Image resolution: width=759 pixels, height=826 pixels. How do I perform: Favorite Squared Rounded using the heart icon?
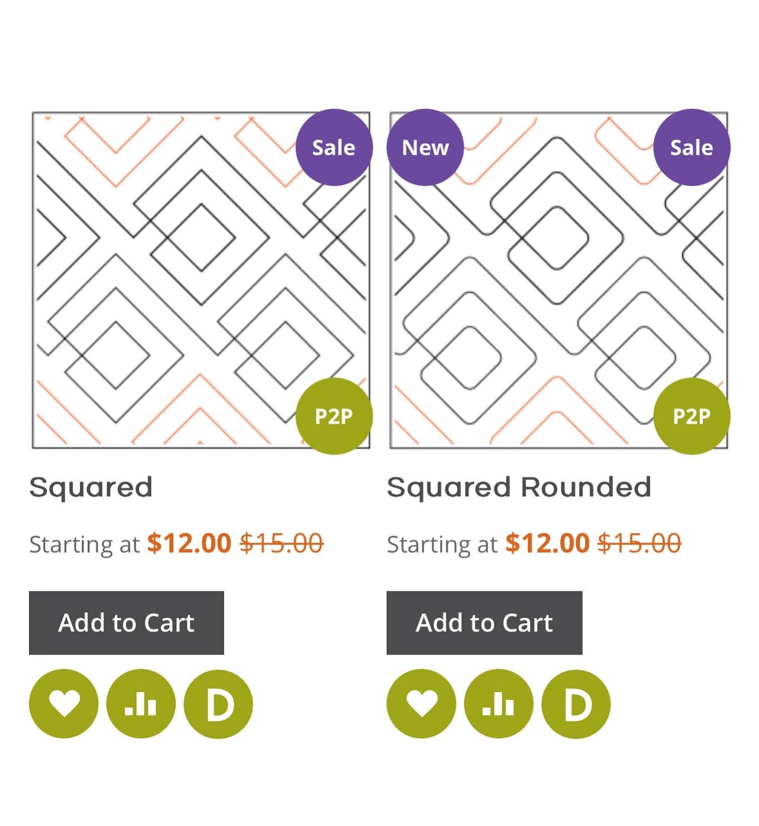pyautogui.click(x=421, y=704)
